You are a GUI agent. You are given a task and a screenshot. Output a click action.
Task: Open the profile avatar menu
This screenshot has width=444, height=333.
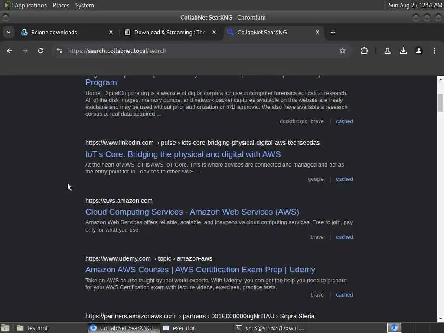[419, 51]
